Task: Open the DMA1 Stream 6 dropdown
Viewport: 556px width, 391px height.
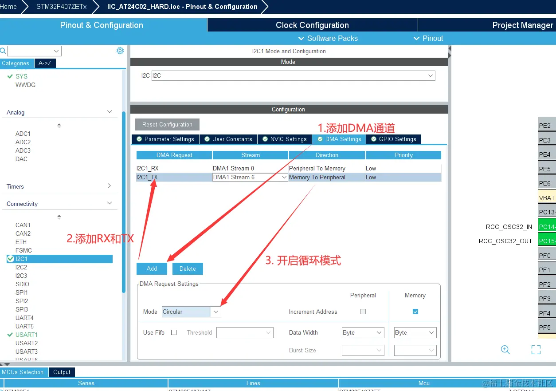Action: pyautogui.click(x=251, y=177)
